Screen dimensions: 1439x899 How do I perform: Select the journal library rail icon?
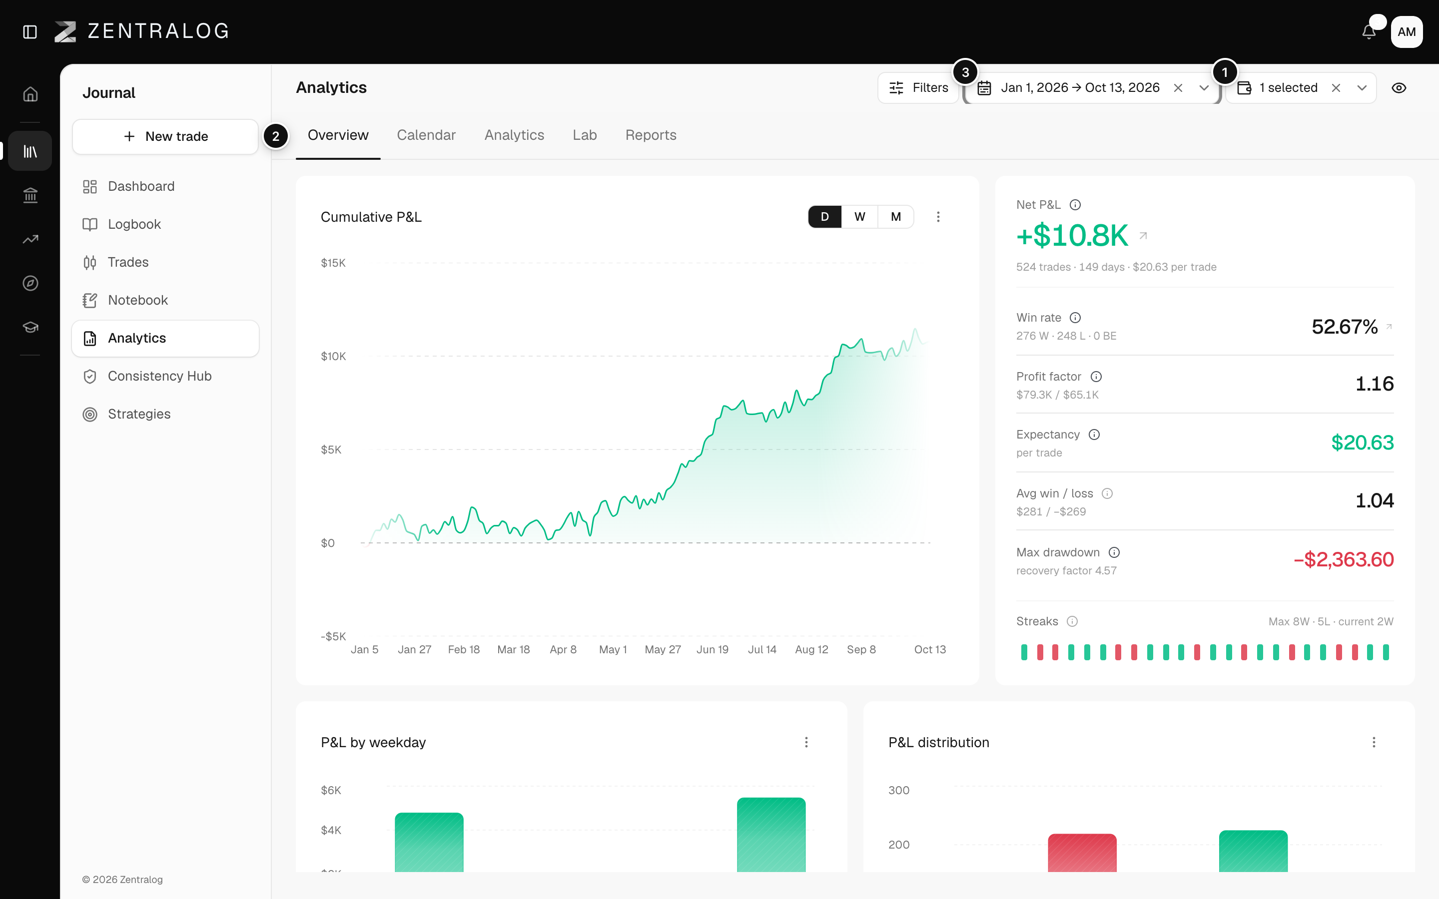point(30,151)
